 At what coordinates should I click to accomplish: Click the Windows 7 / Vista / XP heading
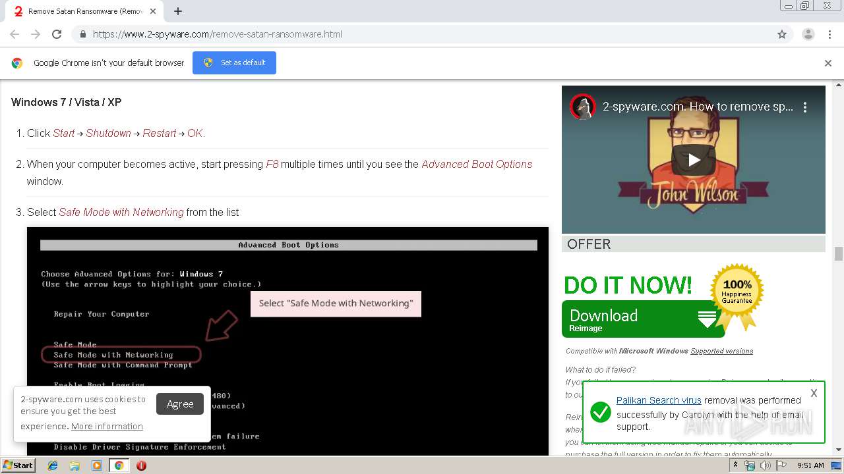point(66,102)
